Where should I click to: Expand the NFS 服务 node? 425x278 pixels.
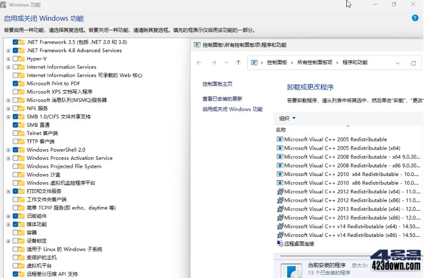pos(8,109)
